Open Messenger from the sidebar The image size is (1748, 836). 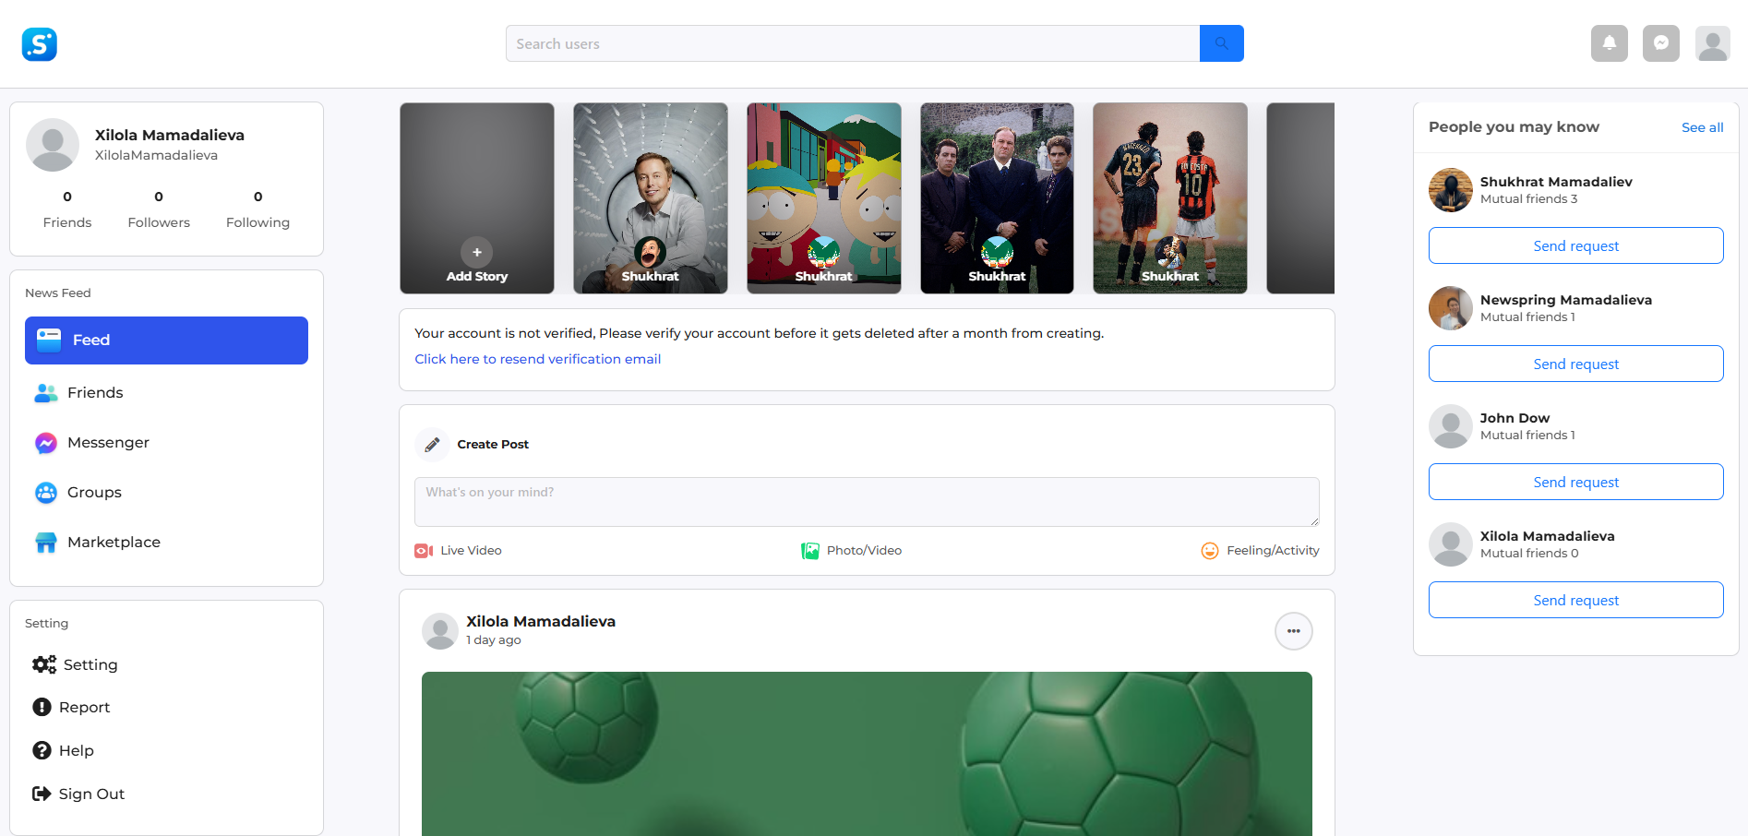tap(108, 443)
